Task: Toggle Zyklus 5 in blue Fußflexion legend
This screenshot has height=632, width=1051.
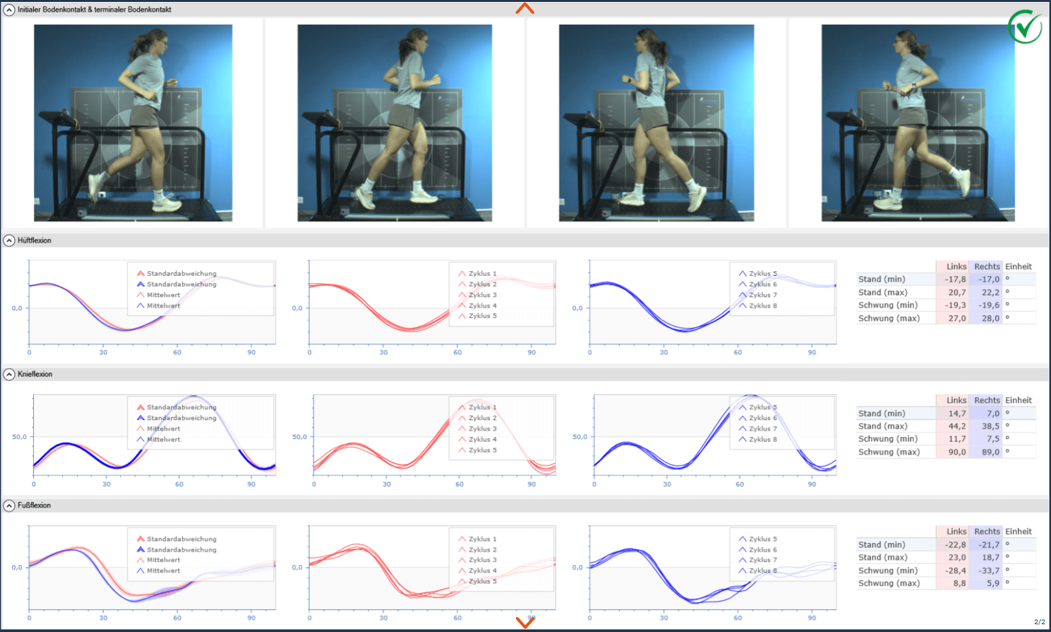Action: coord(762,539)
